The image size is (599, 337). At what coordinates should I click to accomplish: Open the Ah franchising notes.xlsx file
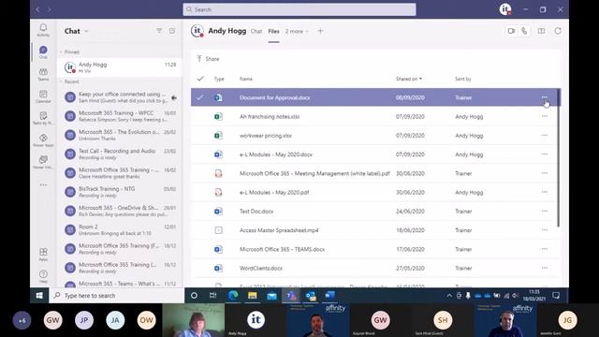(270, 116)
